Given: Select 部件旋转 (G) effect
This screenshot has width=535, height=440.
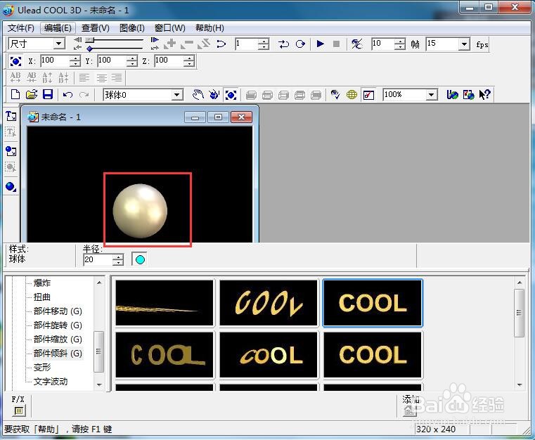Looking at the screenshot, I should tap(58, 325).
